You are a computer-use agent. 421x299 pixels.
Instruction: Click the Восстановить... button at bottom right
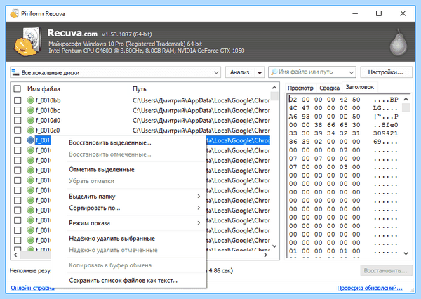385,270
